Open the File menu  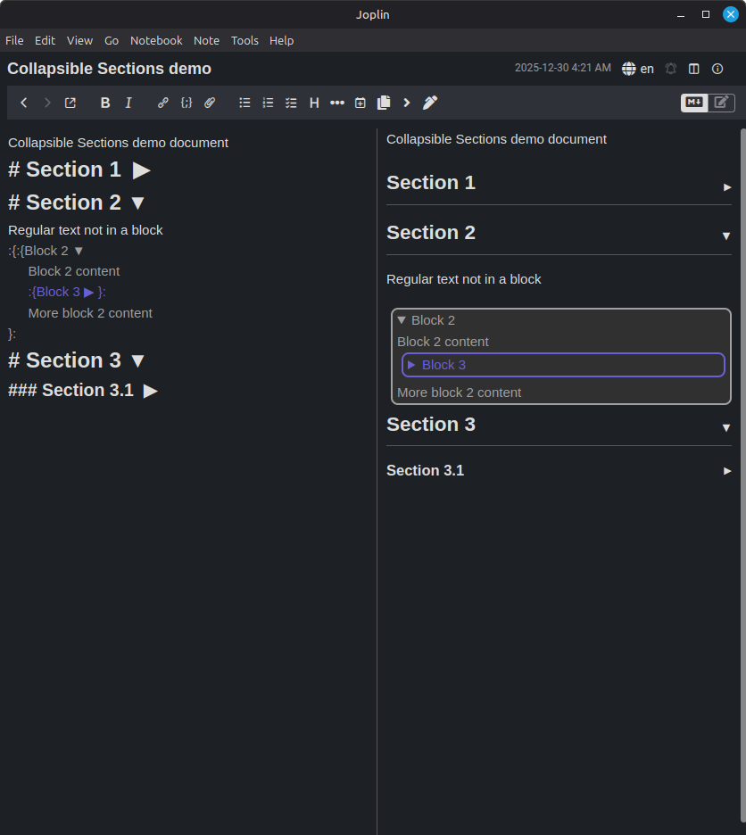14,40
